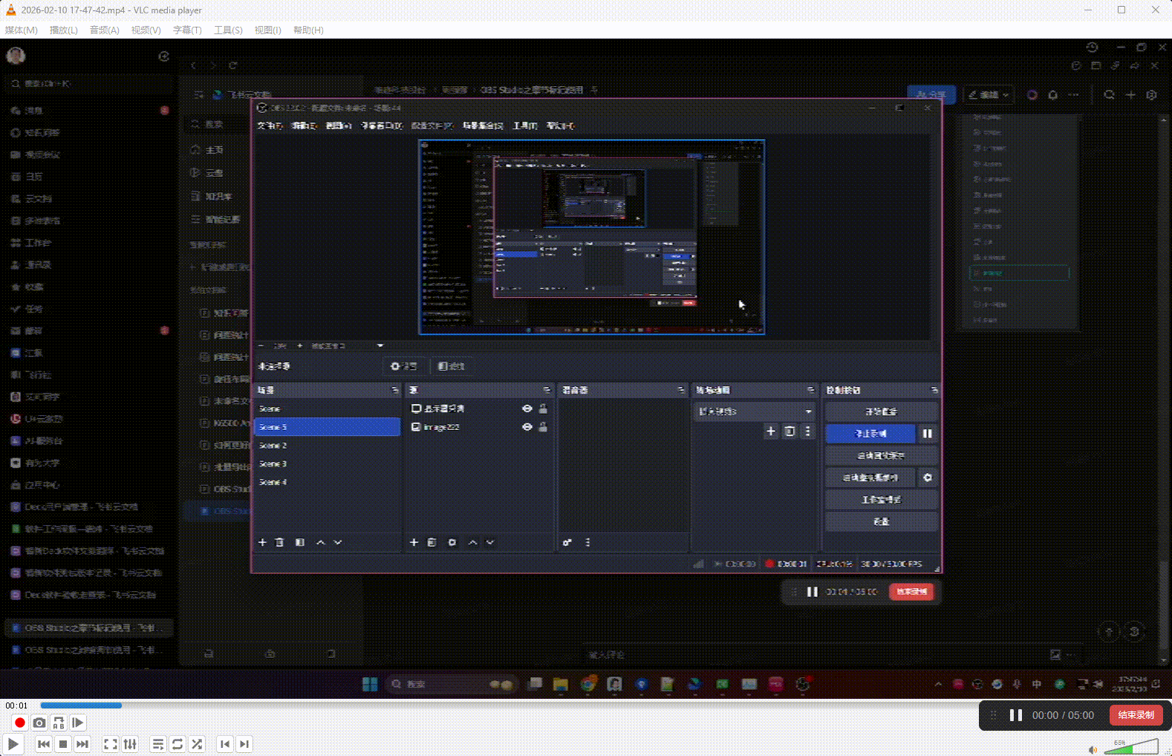Click the 结束录制 button beside 00:00 / 05:00

(1136, 715)
